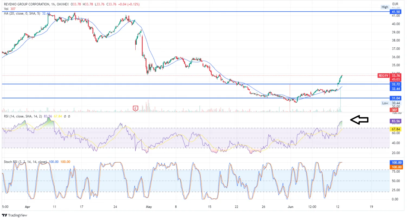Click the Low price marker label
The width and height of the screenshot is (407, 220).
[x=385, y=103]
